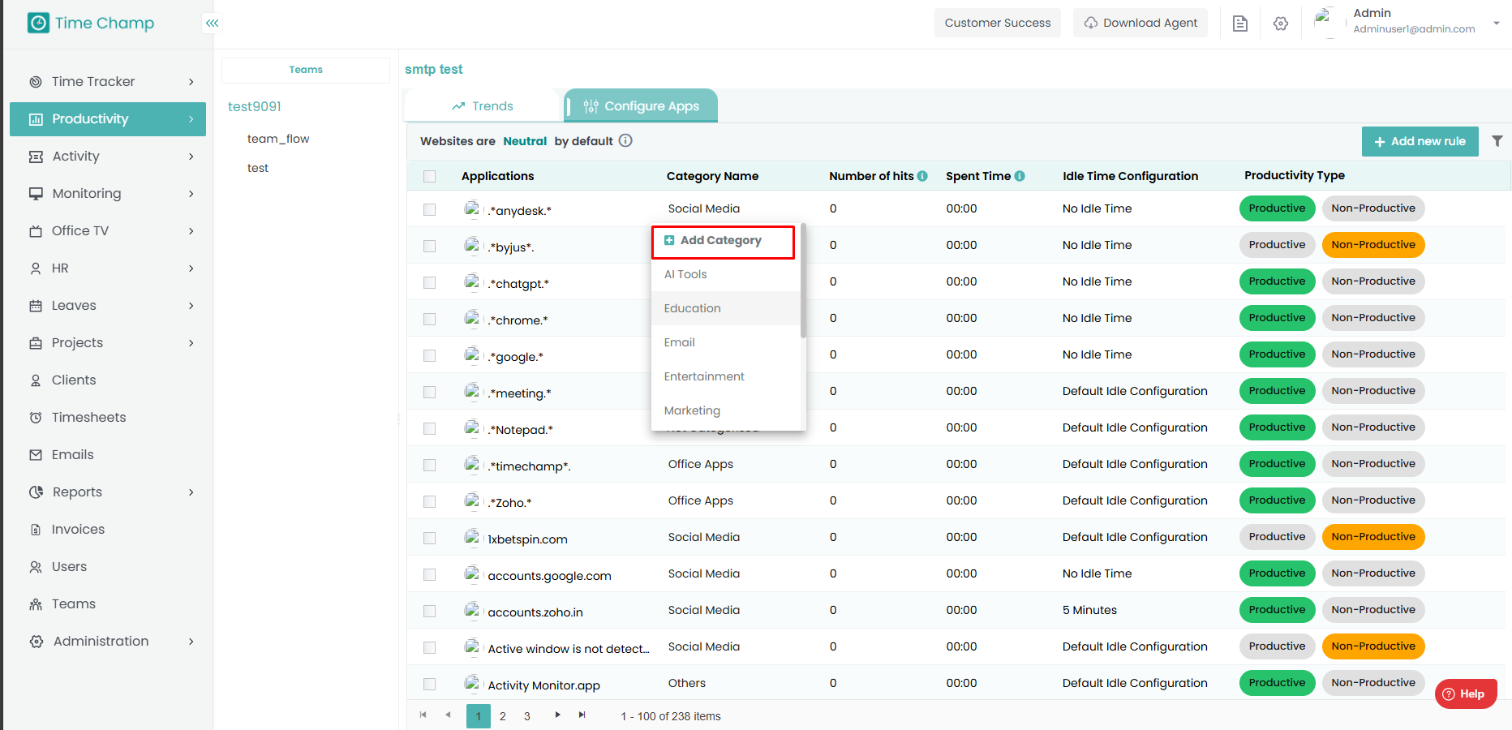Viewport: 1512px width, 730px height.
Task: Open the Admin account dropdown arrow
Action: (1496, 23)
